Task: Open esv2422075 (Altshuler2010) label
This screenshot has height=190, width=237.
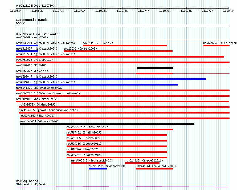Action: pos(87,127)
